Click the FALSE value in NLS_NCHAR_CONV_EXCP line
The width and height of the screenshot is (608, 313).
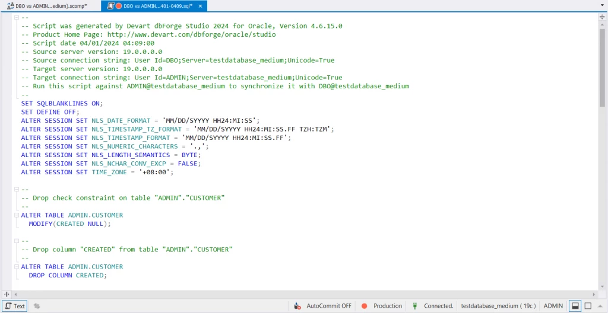click(187, 164)
